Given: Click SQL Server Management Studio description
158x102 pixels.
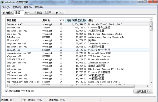Looking at the screenshot, I should pyautogui.click(x=105, y=34).
